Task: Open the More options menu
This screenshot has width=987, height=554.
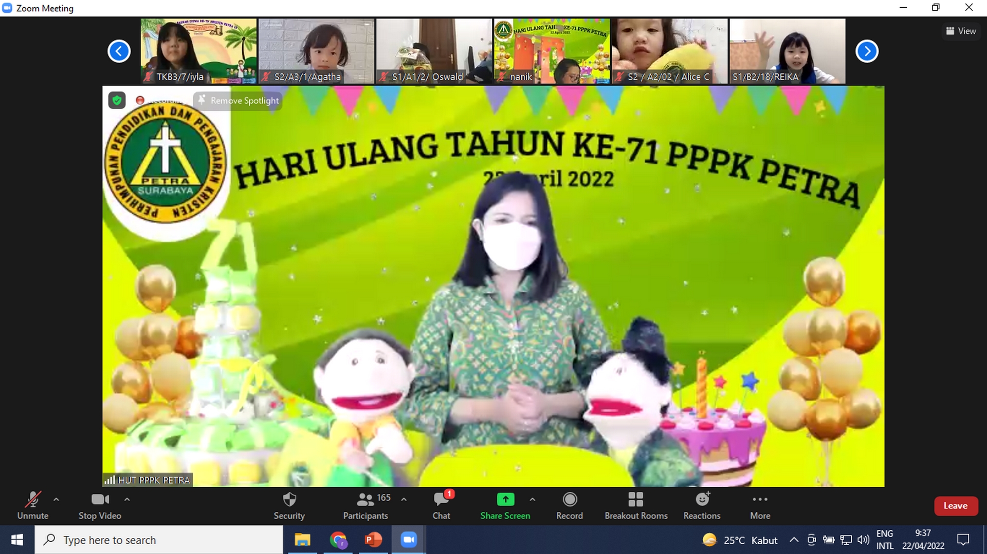Action: tap(760, 506)
